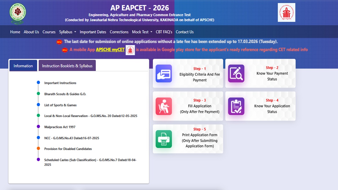Click the Step 2 payment status search icon

click(x=236, y=73)
